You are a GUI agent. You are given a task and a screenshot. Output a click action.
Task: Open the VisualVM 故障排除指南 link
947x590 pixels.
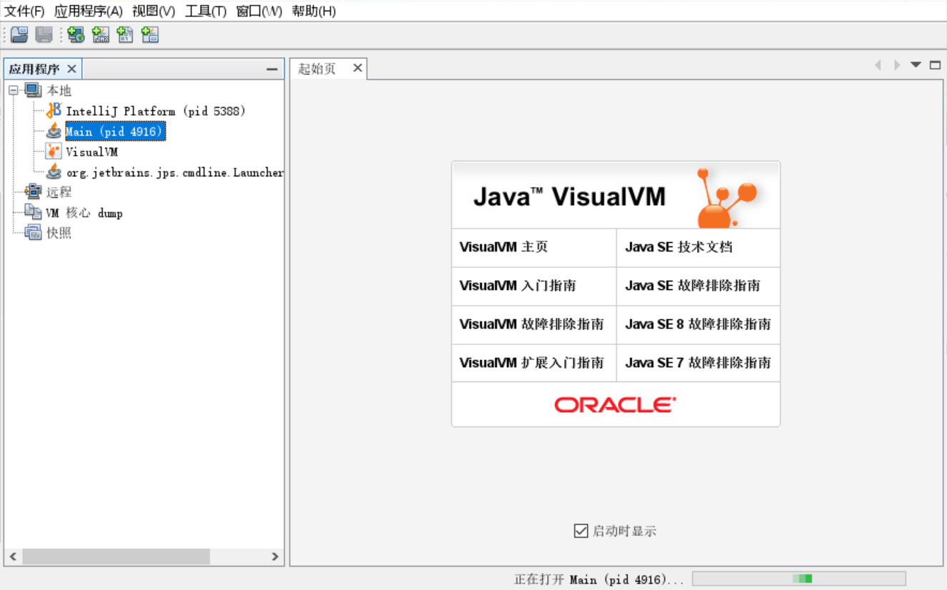tap(531, 324)
